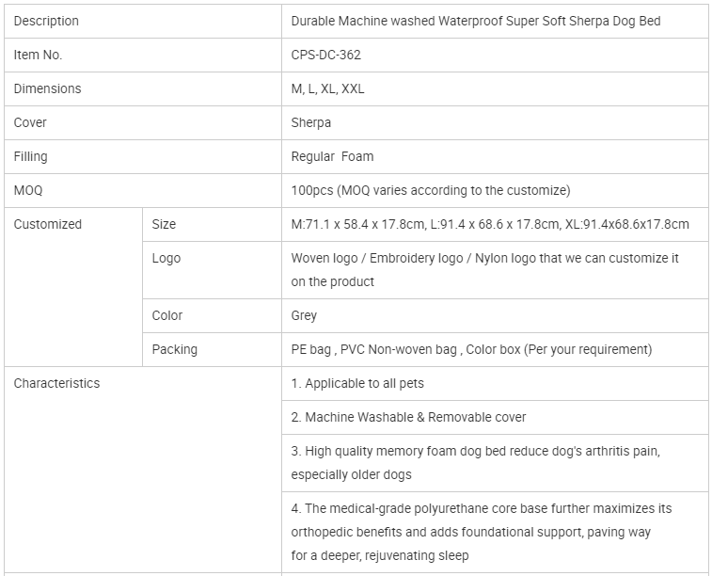The height and width of the screenshot is (576, 712).
Task: Select the 100pcs MOQ value text
Action: pyautogui.click(x=431, y=190)
